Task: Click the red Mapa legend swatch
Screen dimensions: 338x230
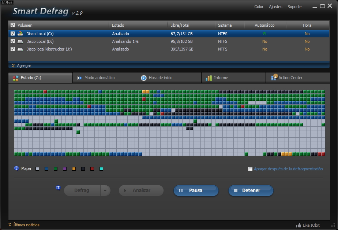Action: [92, 169]
